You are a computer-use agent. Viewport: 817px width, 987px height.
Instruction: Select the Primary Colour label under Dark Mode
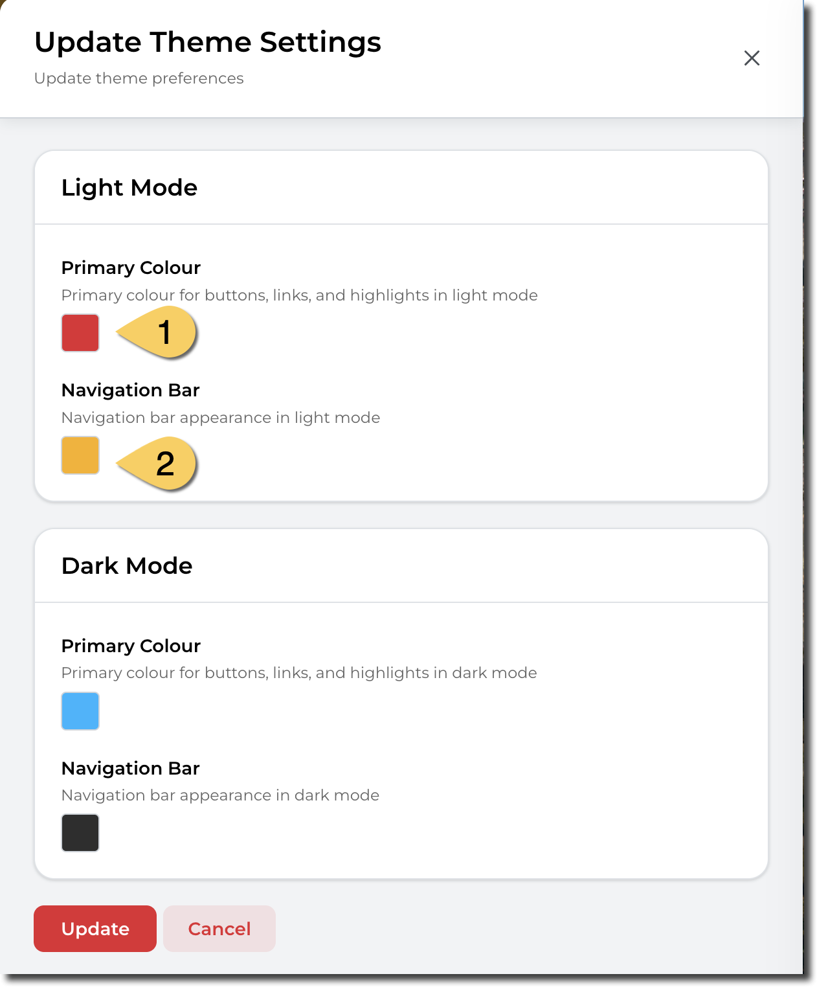pos(131,646)
